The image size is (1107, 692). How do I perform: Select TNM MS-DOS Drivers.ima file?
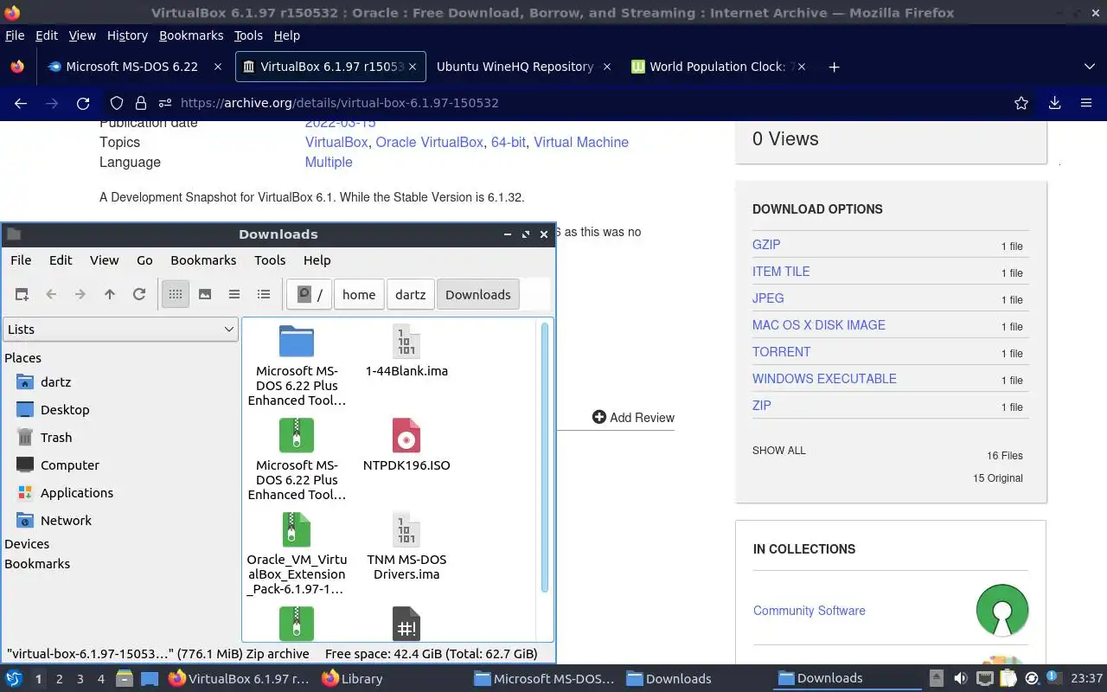pos(406,547)
